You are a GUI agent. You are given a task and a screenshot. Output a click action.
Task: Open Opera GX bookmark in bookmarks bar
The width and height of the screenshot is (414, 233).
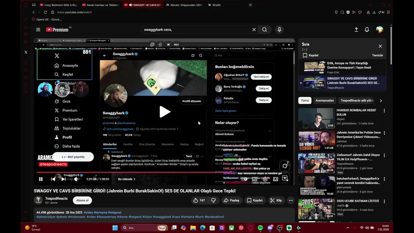[x=46, y=19]
